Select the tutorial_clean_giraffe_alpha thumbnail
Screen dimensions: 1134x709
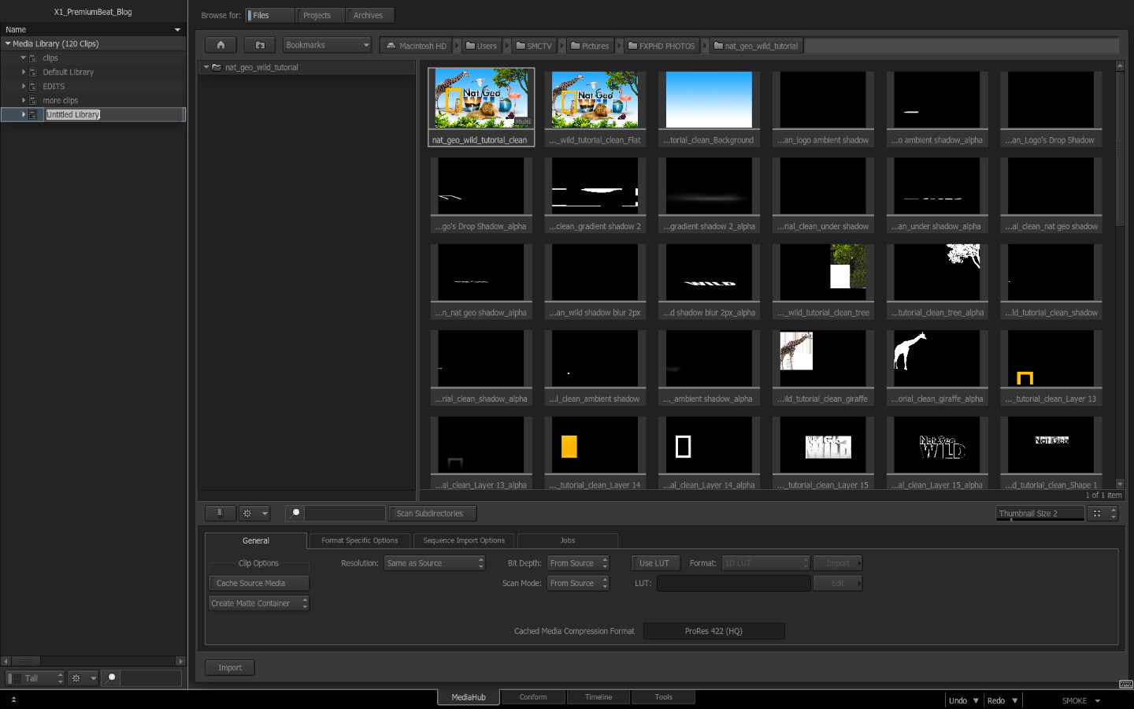936,362
